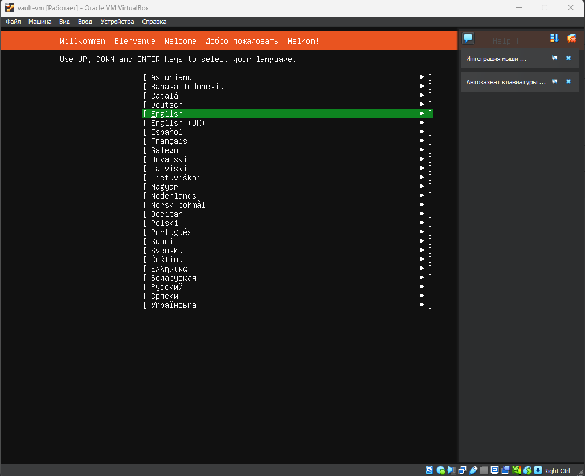The width and height of the screenshot is (585, 476).
Task: Click the hard disk activity status icon
Action: tap(429, 470)
